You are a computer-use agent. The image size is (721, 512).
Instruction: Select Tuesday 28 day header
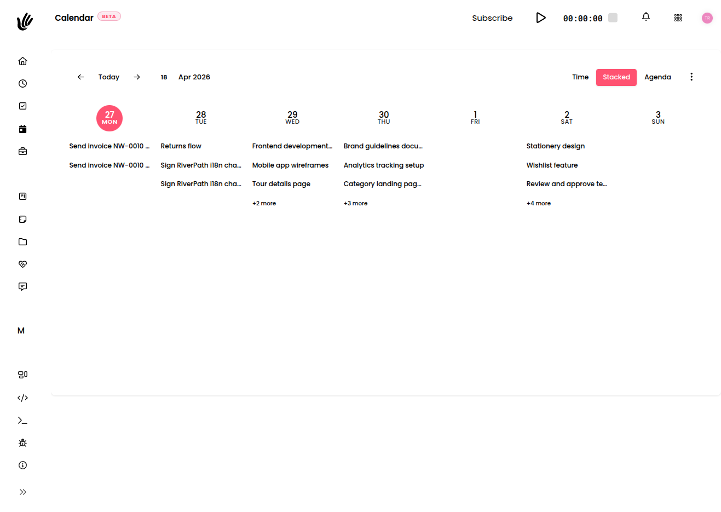click(201, 118)
